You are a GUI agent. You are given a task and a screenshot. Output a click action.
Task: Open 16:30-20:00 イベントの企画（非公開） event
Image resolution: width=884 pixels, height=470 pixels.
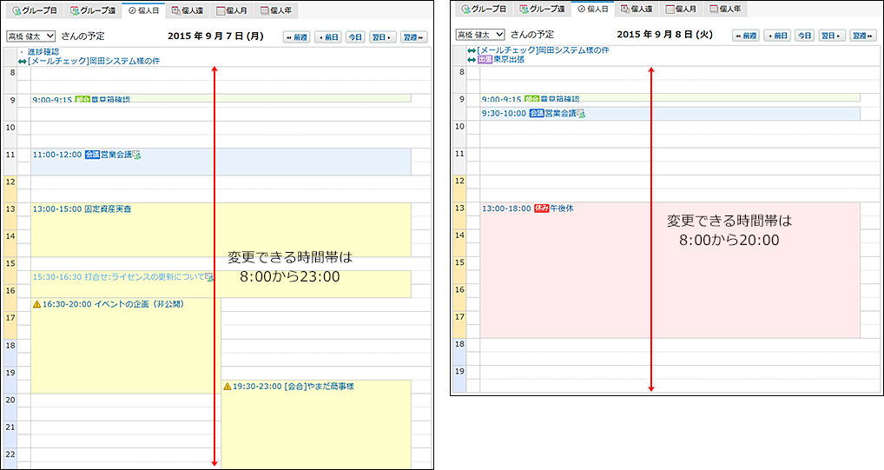(126, 346)
